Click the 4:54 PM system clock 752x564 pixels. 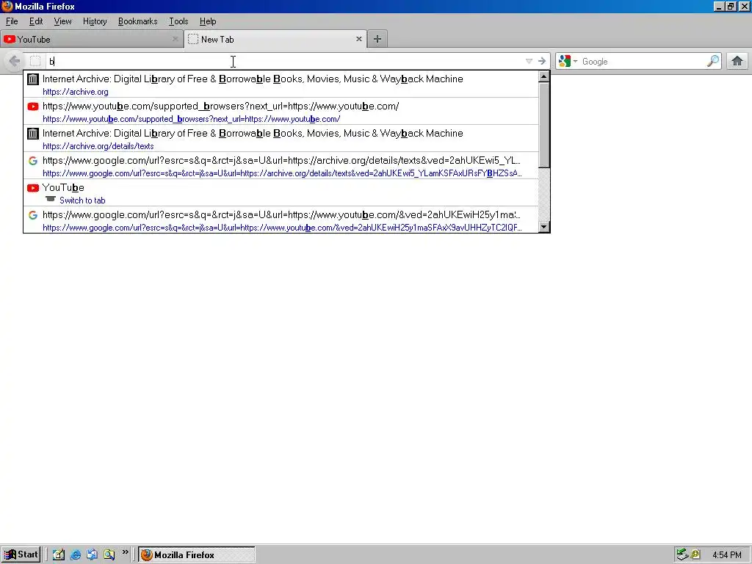coord(726,555)
